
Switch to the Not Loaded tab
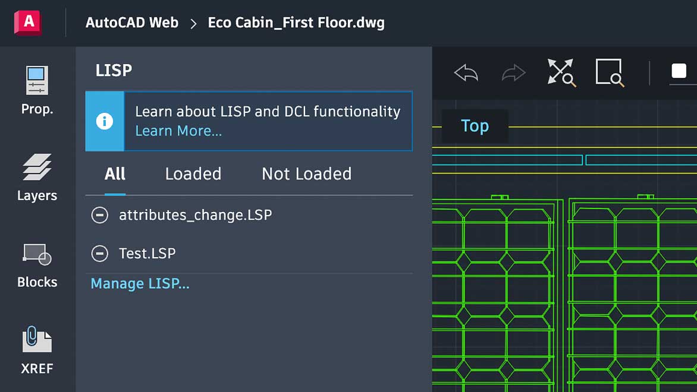306,173
